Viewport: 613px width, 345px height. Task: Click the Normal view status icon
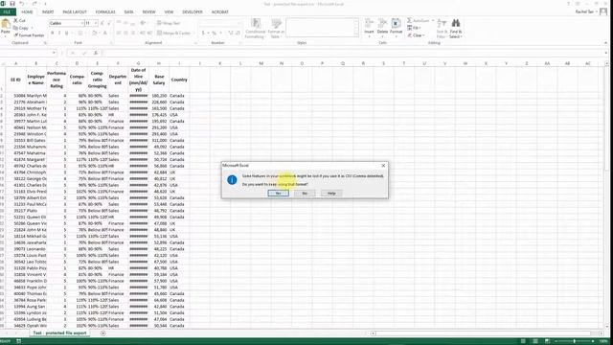523,341
